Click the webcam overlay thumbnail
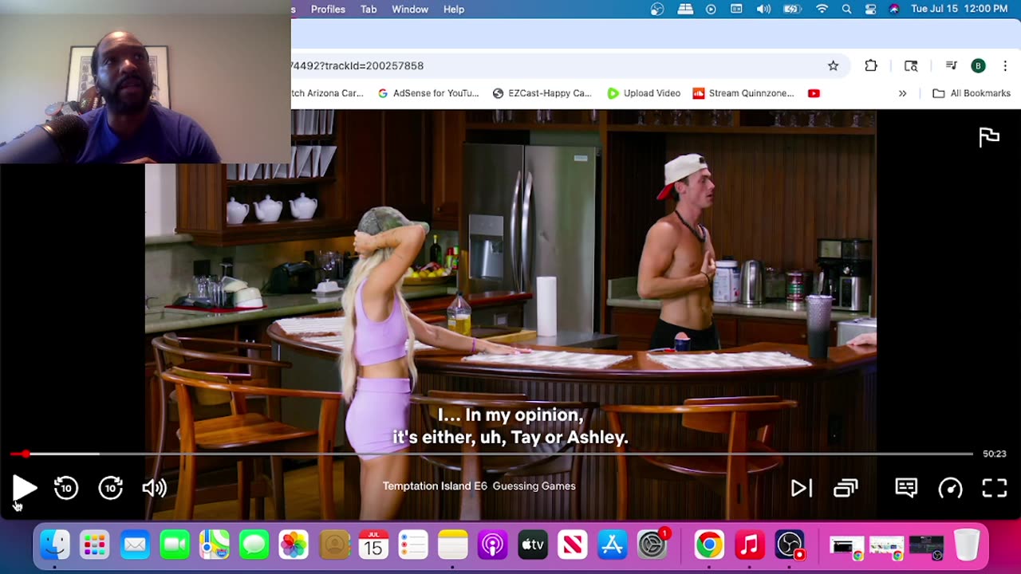Viewport: 1021px width, 574px height. (x=145, y=81)
